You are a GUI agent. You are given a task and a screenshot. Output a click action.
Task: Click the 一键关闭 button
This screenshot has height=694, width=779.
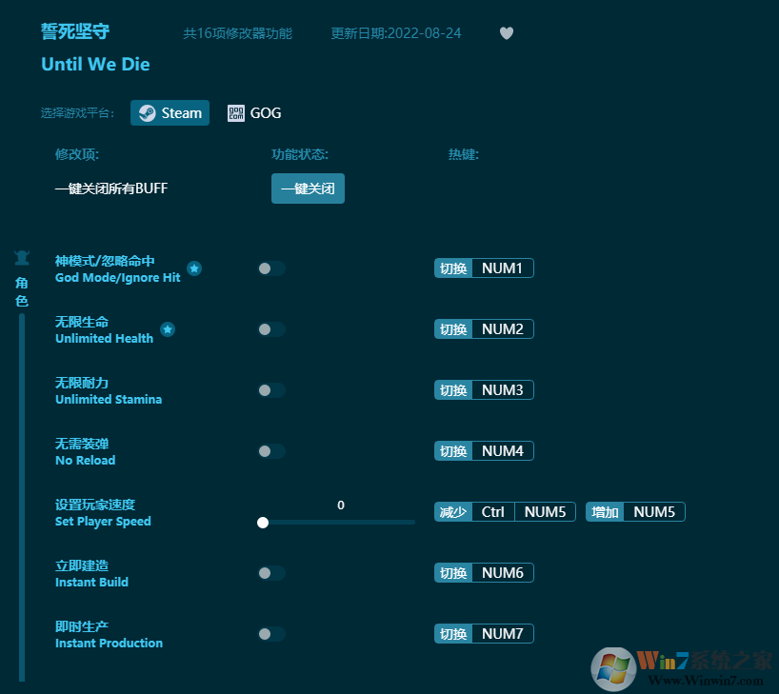click(308, 188)
